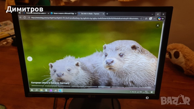Open the volume tray icon
Image resolution: width=194 pixels, height=109 pixels.
(135, 92)
